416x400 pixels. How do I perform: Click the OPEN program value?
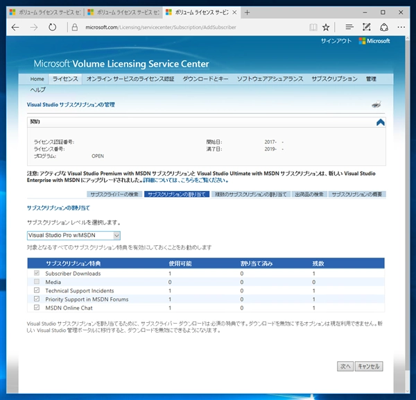98,156
